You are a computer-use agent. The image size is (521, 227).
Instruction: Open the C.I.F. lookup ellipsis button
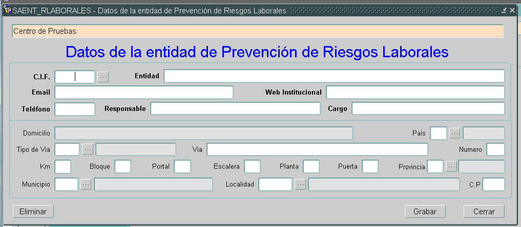pos(103,77)
